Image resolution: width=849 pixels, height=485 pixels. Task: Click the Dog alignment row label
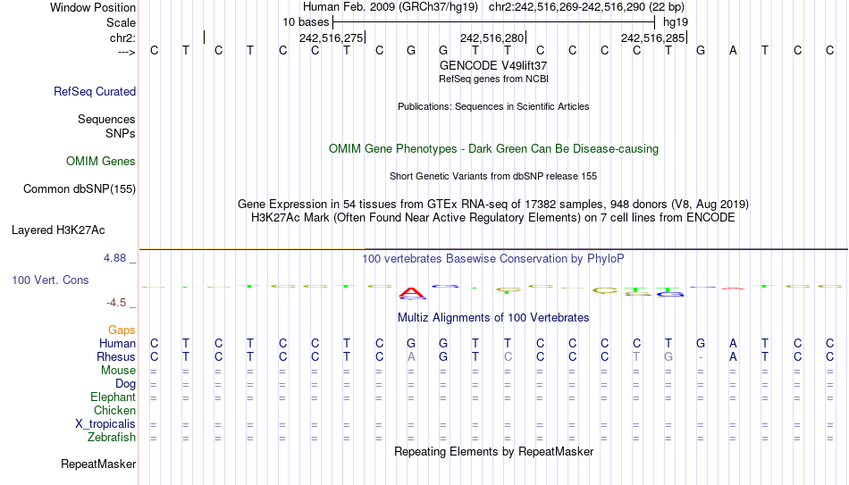pyautogui.click(x=126, y=384)
